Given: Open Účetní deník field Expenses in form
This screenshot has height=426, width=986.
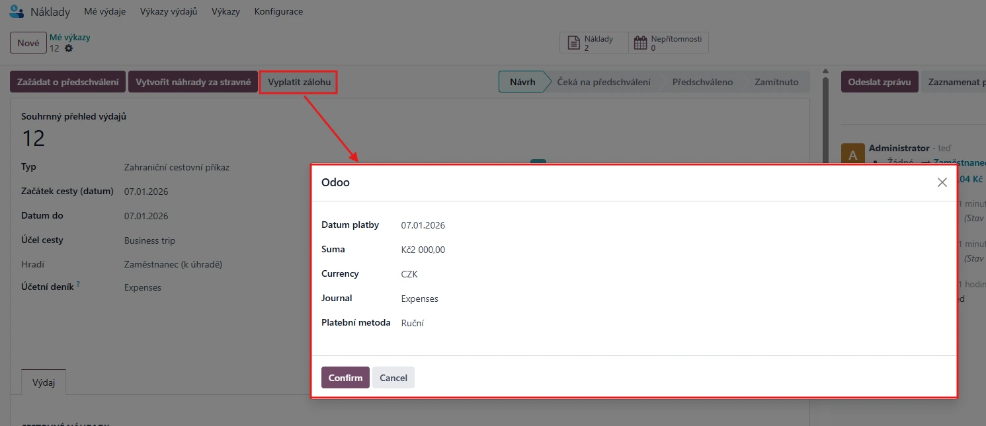Looking at the screenshot, I should 143,287.
